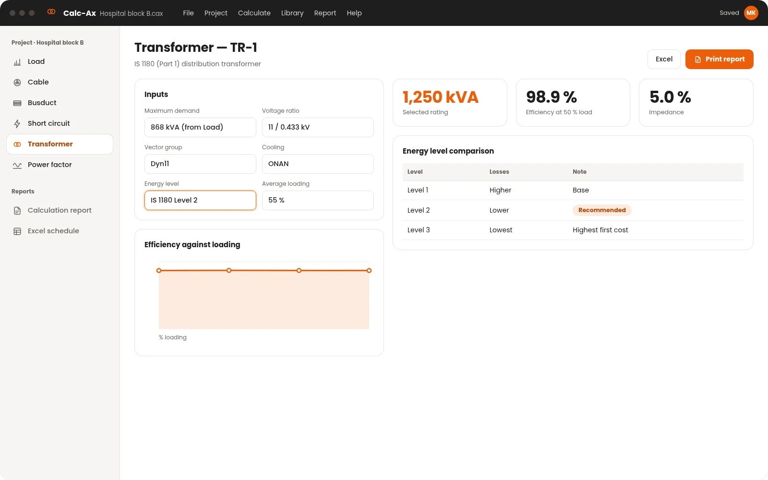Open the Vector group Dyn11 selector
Screen dimensions: 768x480
coord(200,164)
